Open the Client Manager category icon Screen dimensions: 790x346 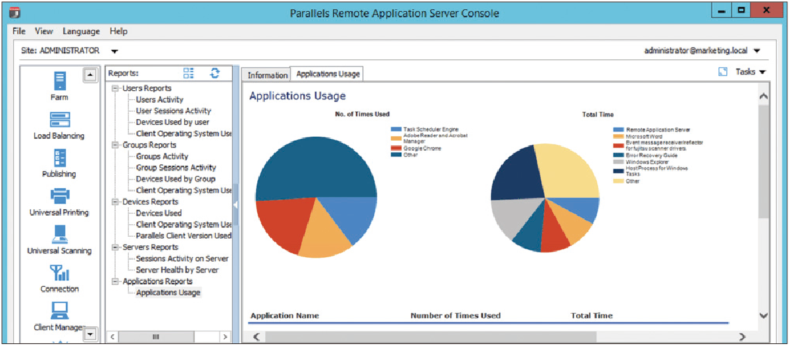click(60, 310)
